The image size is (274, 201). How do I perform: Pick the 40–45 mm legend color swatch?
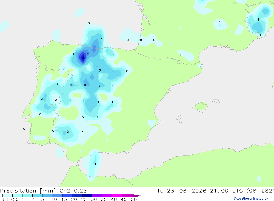click(117, 196)
